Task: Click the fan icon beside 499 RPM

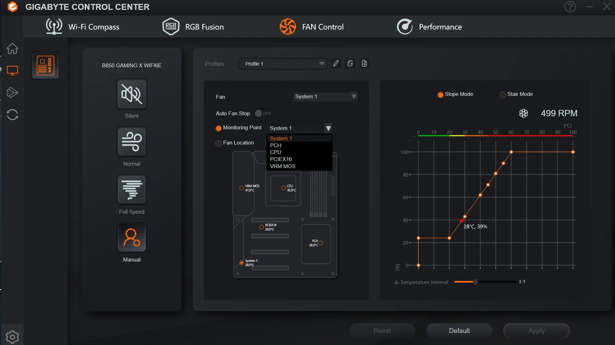Action: pyautogui.click(x=524, y=113)
